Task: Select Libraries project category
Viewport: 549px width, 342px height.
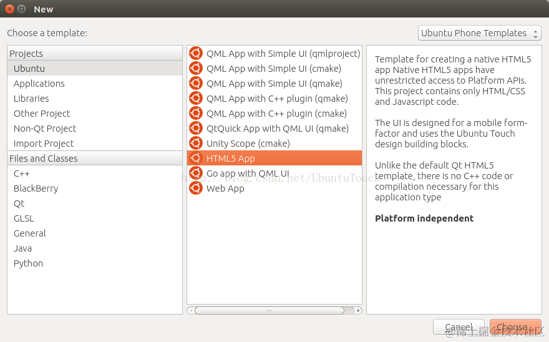Action: point(95,99)
